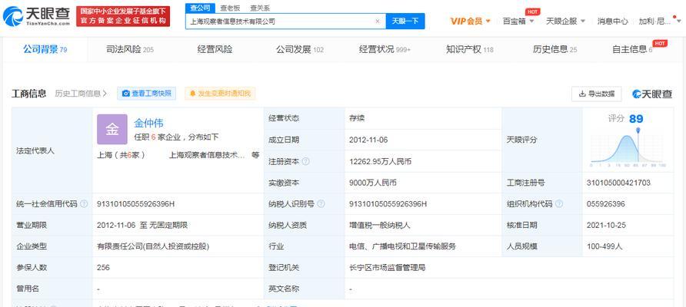686x307 pixels.
Task: Switch to the 自主信息 tab
Action: tap(633, 50)
